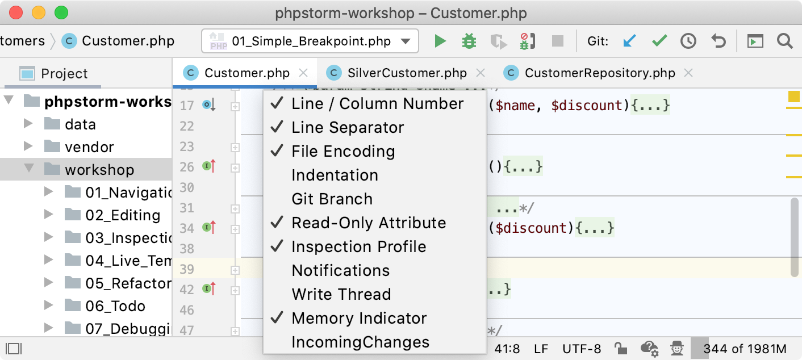Click the implements gutter icon on line 42
The image size is (802, 360).
(x=209, y=289)
